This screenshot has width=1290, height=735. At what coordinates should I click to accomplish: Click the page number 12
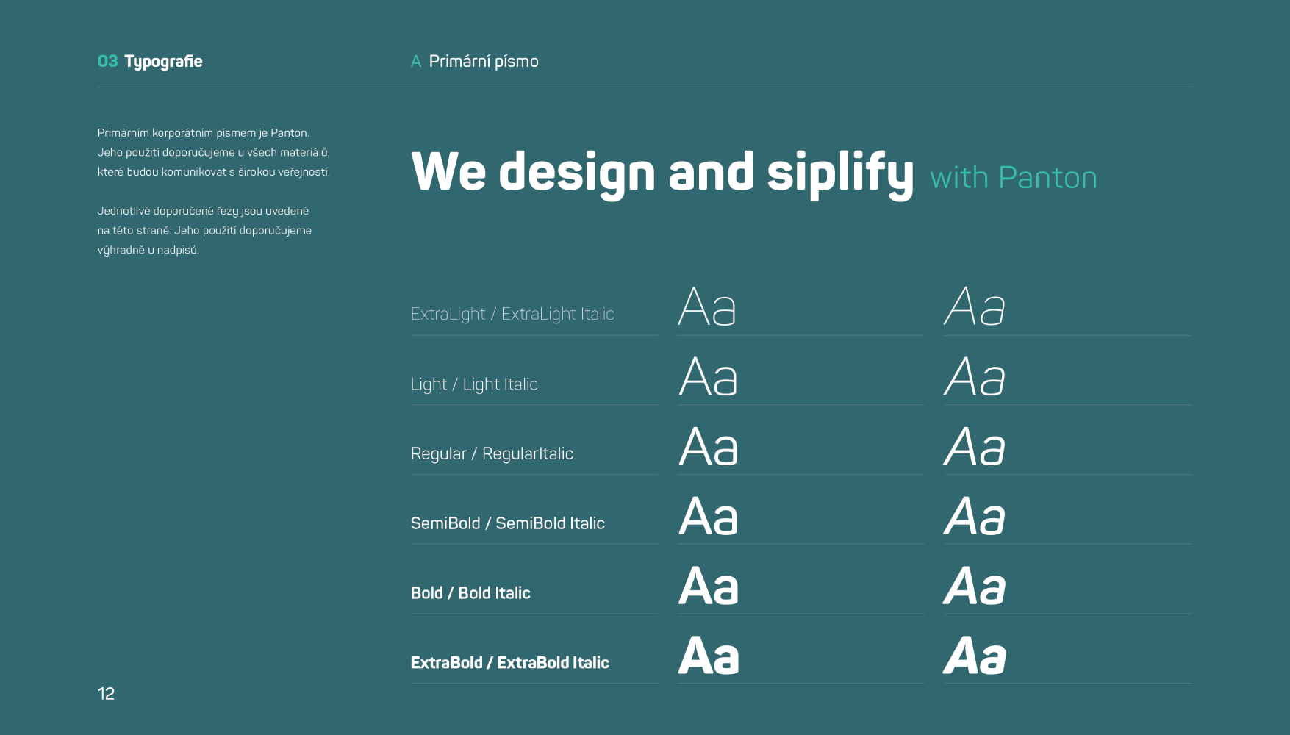pyautogui.click(x=106, y=694)
